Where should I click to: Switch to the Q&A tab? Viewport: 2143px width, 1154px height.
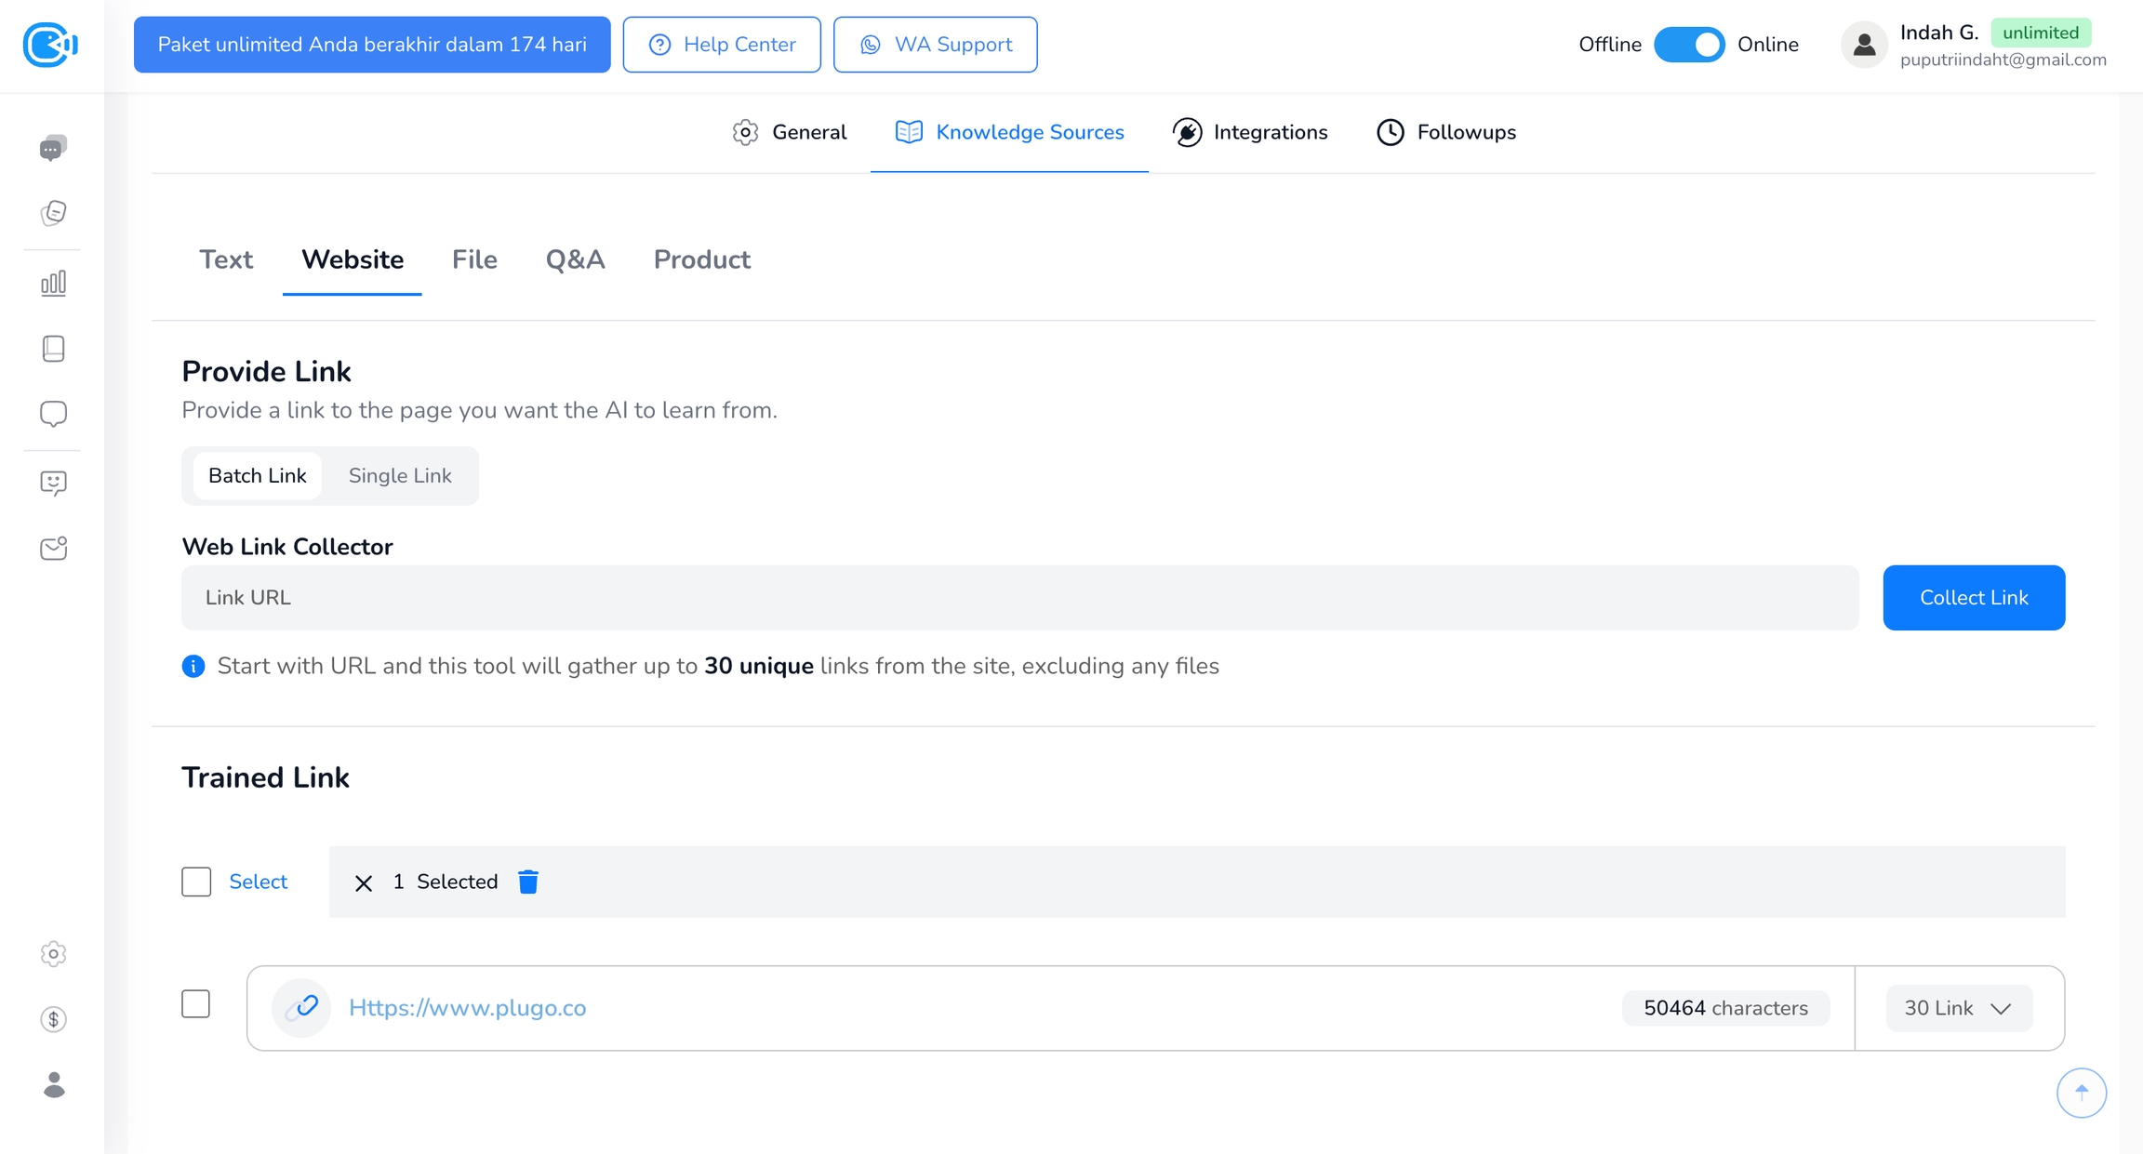[575, 260]
